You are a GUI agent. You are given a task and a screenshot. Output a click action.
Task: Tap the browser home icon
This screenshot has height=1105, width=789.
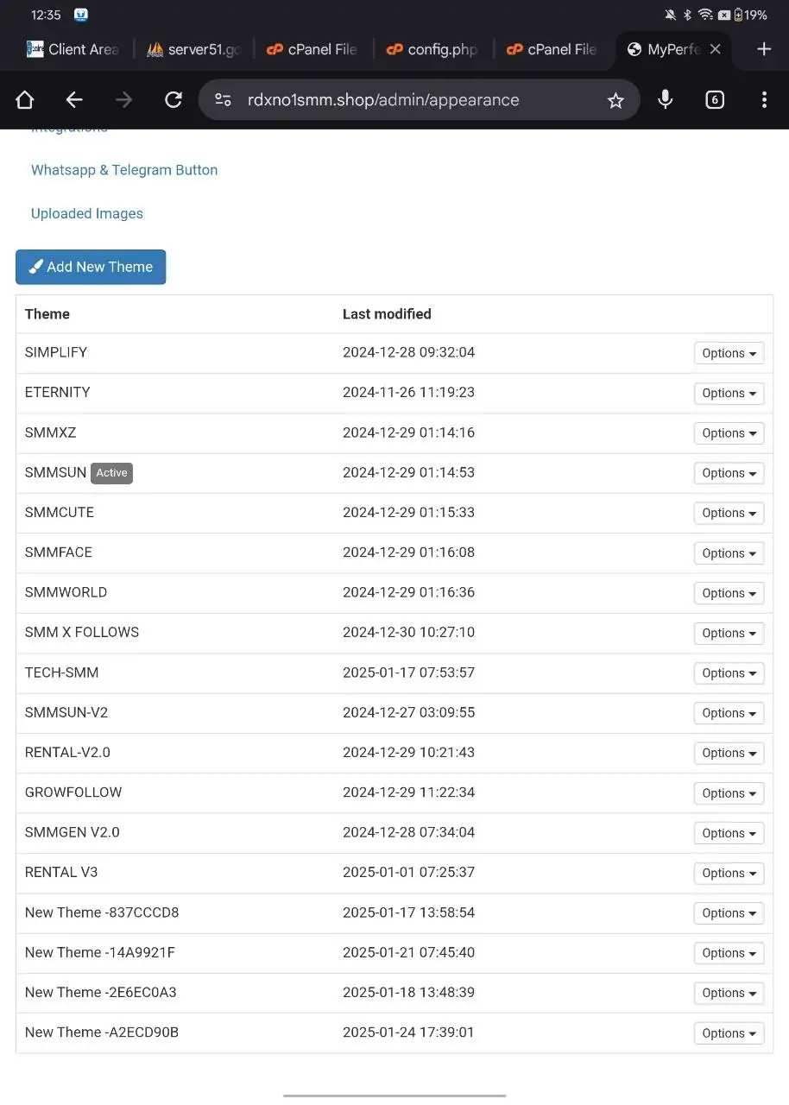tap(24, 100)
